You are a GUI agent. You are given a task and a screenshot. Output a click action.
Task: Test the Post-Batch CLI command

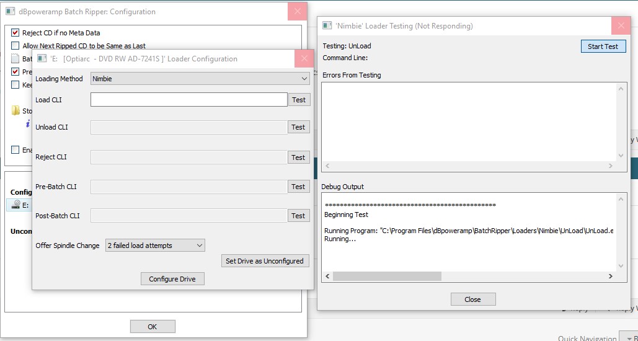click(299, 216)
